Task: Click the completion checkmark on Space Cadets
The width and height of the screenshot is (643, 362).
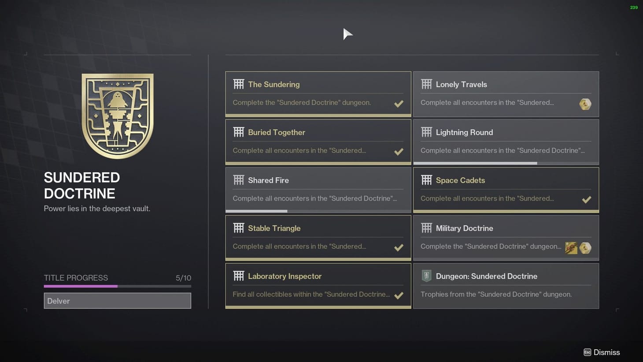Action: pos(587,199)
